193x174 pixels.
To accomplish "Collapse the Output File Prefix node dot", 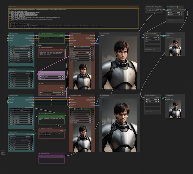I will click(40, 154).
